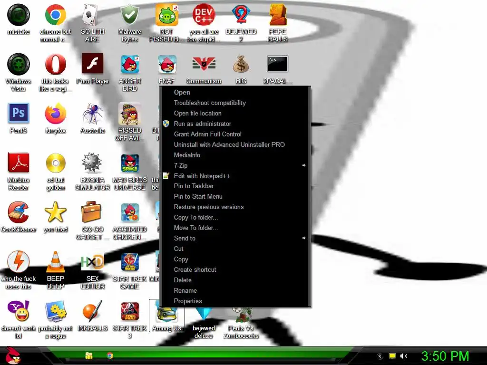This screenshot has width=487, height=365.
Task: Select the red Opera browser icon
Action: pyautogui.click(x=55, y=64)
